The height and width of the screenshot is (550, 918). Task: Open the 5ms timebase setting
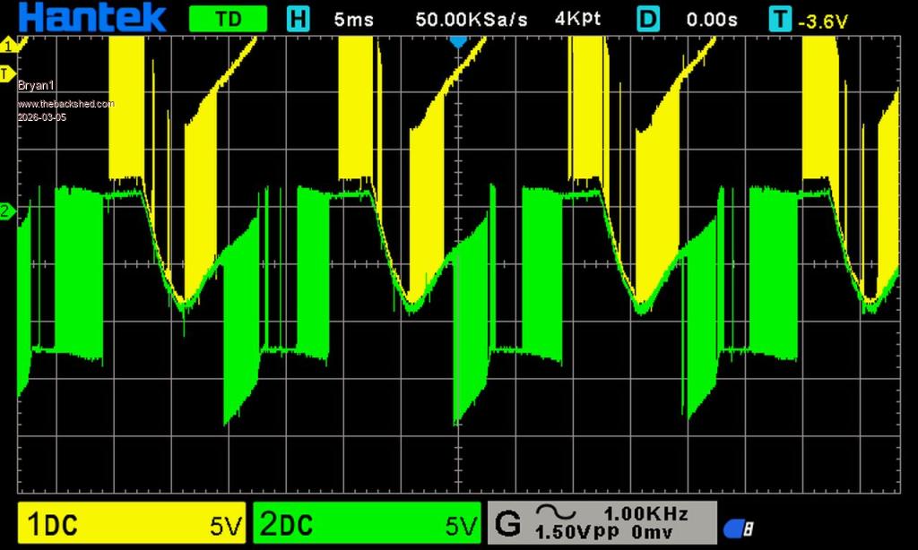coord(353,19)
